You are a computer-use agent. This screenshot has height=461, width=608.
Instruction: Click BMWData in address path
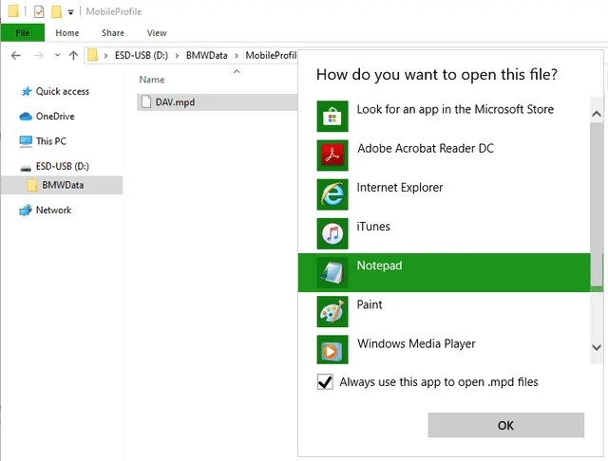[207, 55]
